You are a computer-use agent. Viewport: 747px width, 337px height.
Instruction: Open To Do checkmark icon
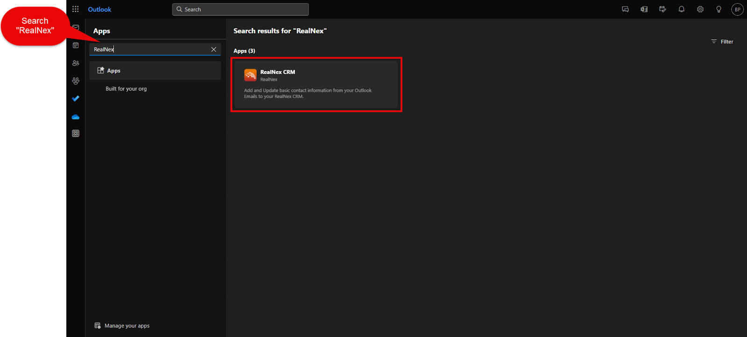[76, 98]
